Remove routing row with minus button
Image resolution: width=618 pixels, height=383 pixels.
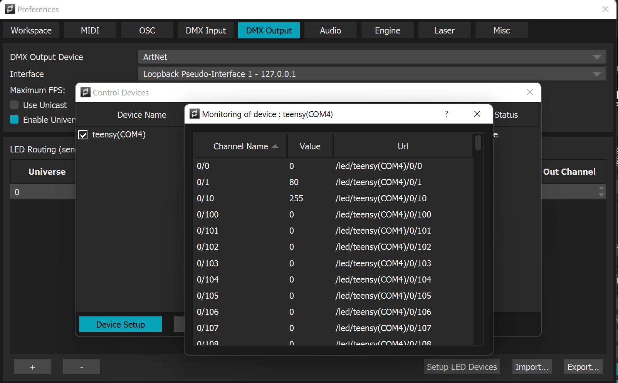tap(82, 367)
